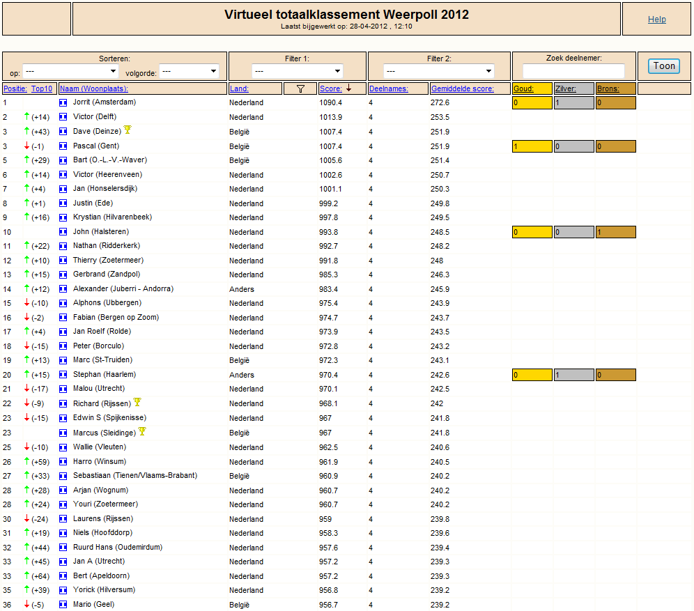Click the blue icon beside John (Halsteren)

pos(63,232)
